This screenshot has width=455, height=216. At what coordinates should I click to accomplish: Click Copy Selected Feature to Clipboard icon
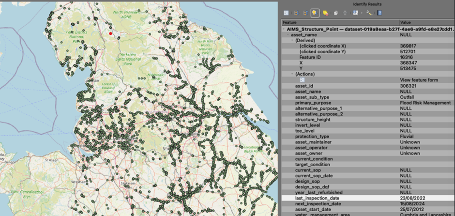point(335,13)
